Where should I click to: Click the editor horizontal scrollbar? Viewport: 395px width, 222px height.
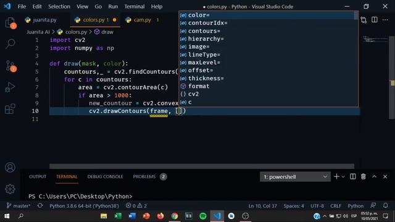coord(202,166)
